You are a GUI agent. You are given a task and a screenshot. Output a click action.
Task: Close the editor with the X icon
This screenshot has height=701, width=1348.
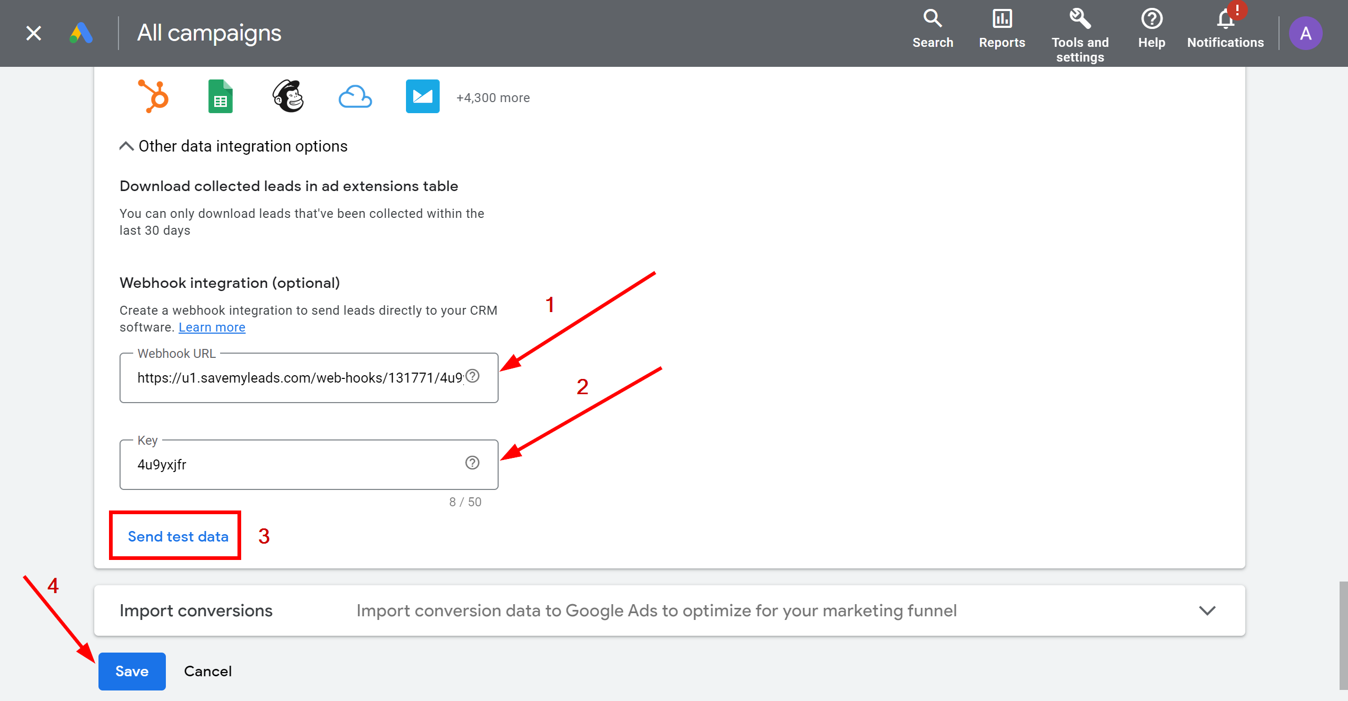pos(34,33)
